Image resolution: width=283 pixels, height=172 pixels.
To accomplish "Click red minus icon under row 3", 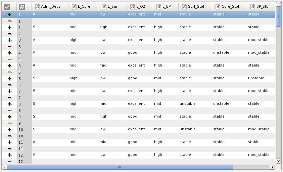I will 10,47.
